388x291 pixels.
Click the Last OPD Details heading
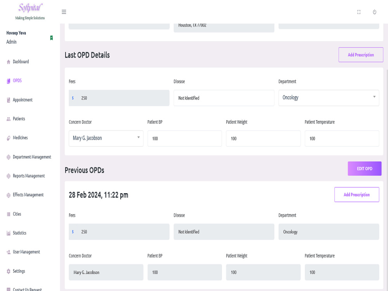coord(87,55)
